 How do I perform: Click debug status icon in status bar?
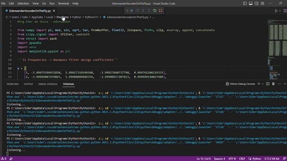pos(11,159)
